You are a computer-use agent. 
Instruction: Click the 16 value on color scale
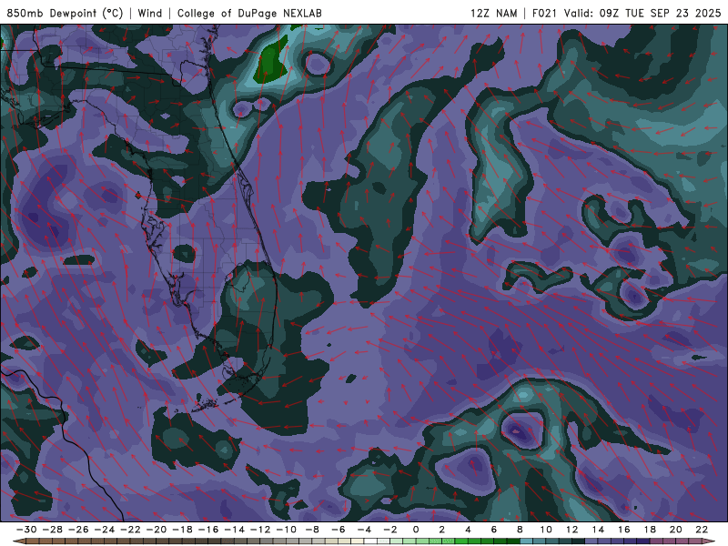tap(623, 530)
